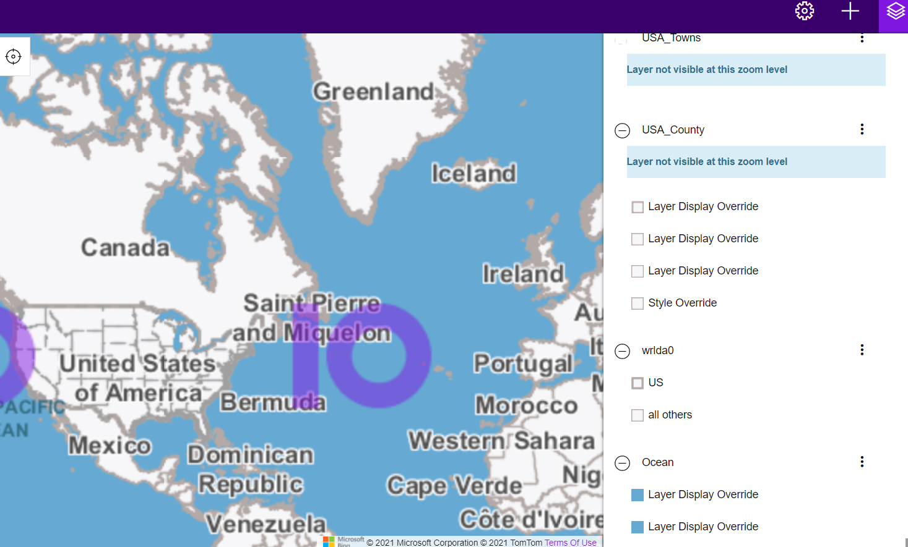Tick the US checkbox under wrlda0
908x547 pixels.
pos(638,383)
